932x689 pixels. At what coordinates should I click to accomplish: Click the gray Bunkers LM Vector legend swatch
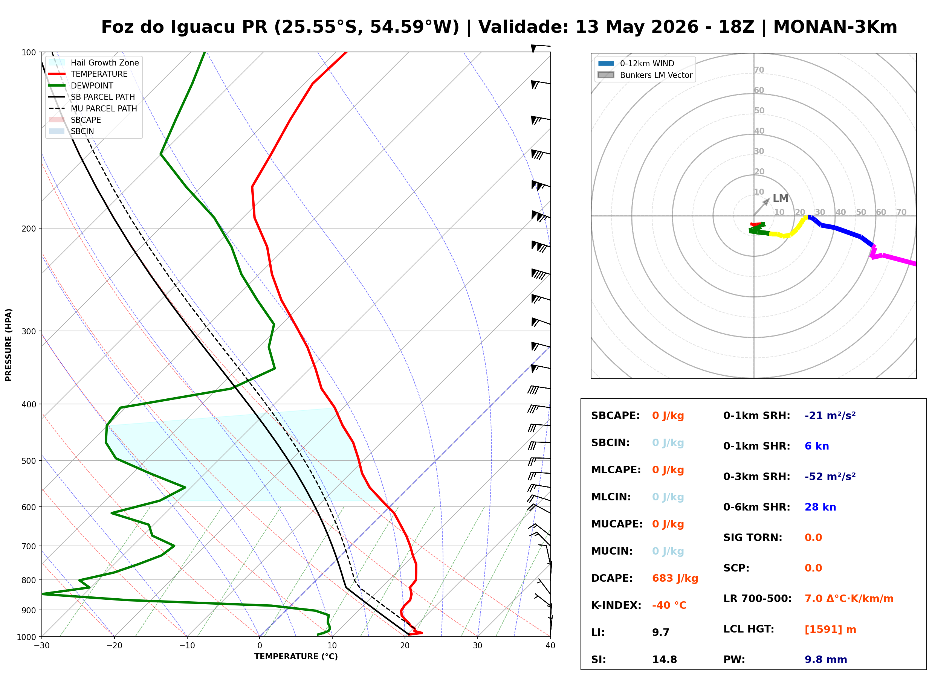(x=606, y=75)
